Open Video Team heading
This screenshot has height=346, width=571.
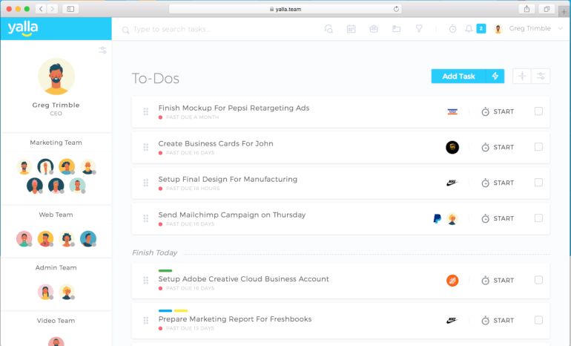point(56,321)
